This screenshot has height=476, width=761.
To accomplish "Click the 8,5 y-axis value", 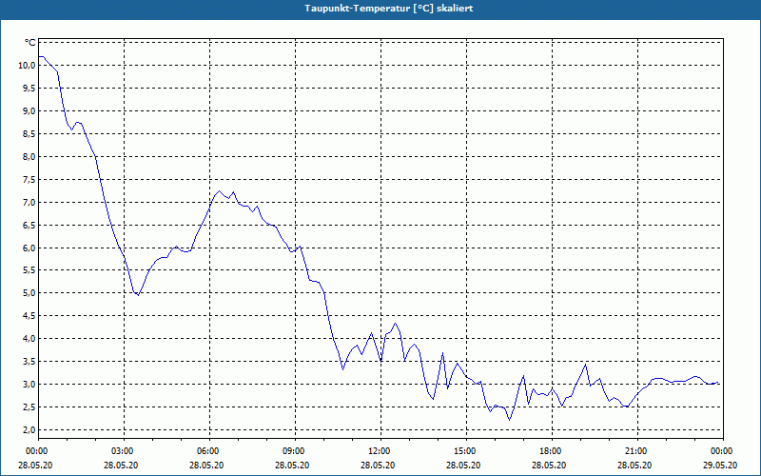I will pos(29,134).
